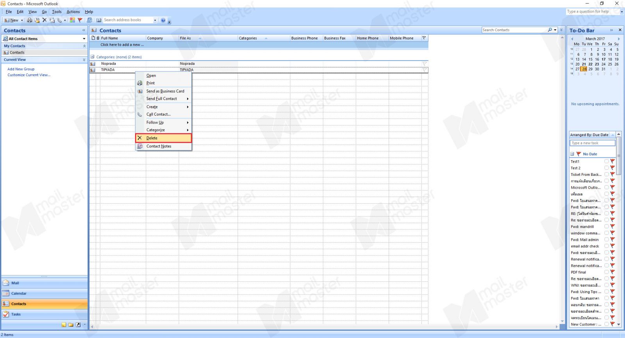Click the Search Contacts input field
This screenshot has height=338, width=625.
[514, 30]
